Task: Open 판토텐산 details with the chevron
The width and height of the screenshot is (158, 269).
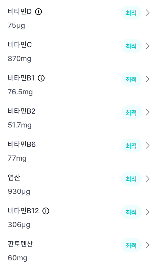Action: point(148,245)
